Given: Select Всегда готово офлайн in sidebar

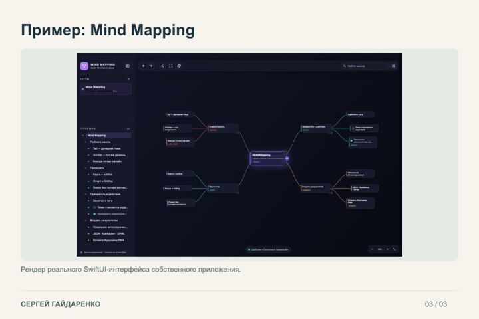Looking at the screenshot, I should tap(107, 161).
